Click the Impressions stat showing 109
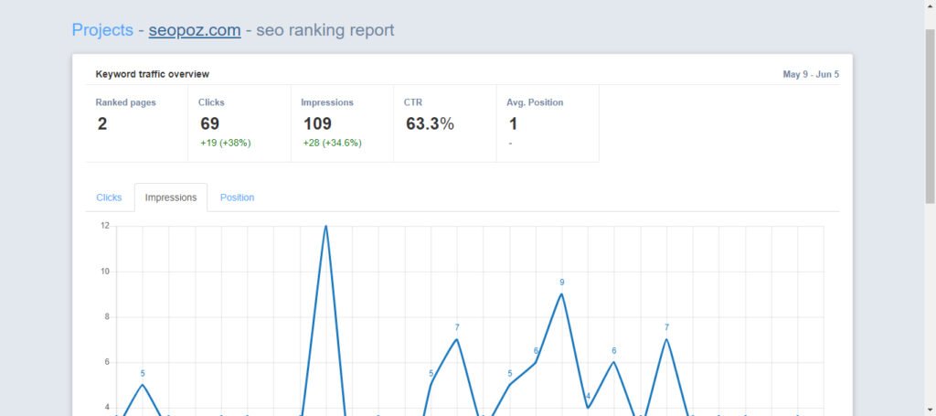 coord(341,123)
